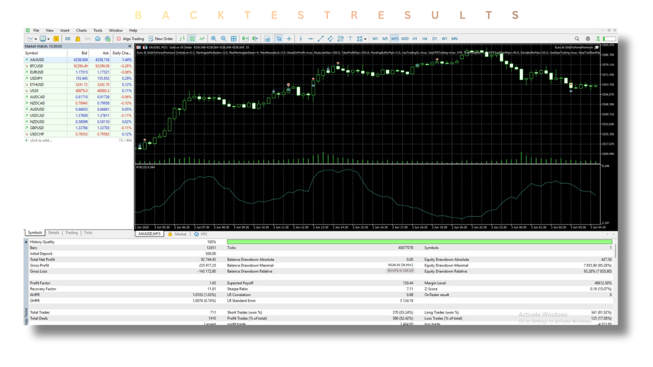Click the New Order button
Screen dimensions: 653x367
pos(161,38)
